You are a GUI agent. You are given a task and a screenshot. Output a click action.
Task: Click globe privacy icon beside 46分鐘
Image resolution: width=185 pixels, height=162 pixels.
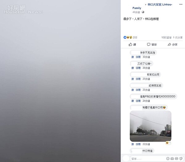point(143,12)
